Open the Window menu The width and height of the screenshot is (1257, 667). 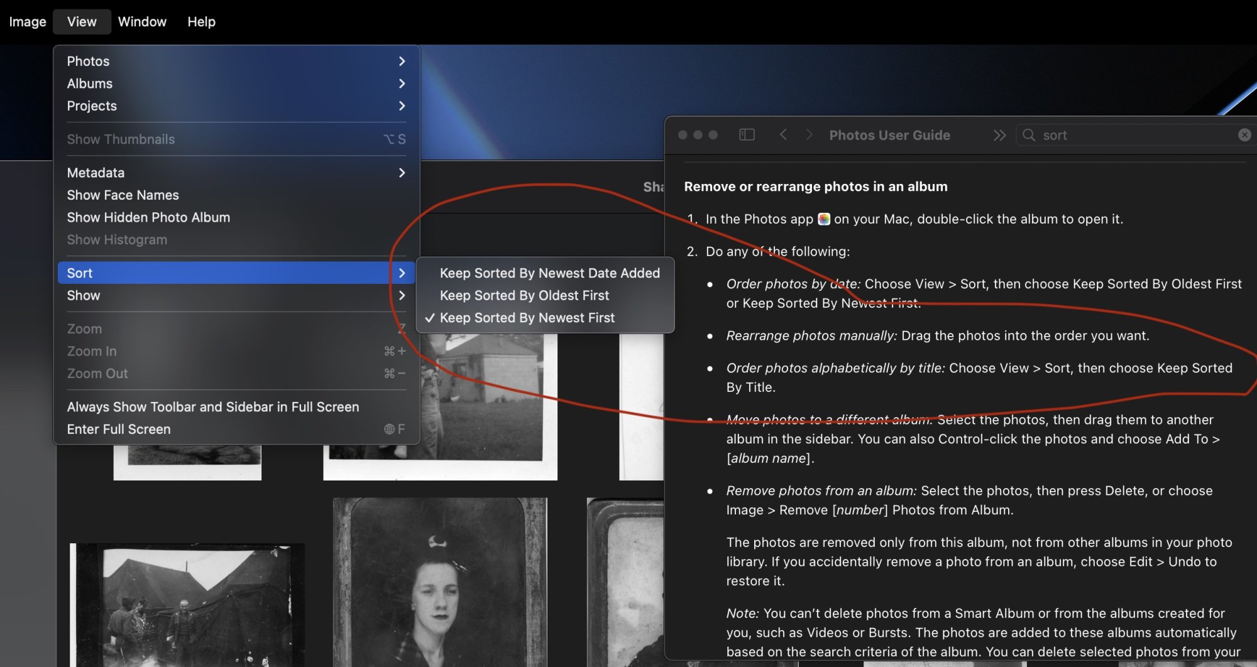click(x=142, y=22)
